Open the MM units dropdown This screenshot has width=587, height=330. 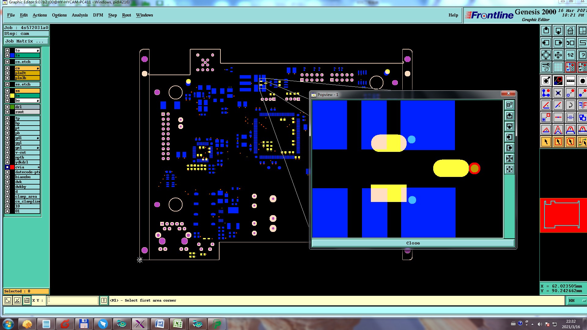(576, 301)
